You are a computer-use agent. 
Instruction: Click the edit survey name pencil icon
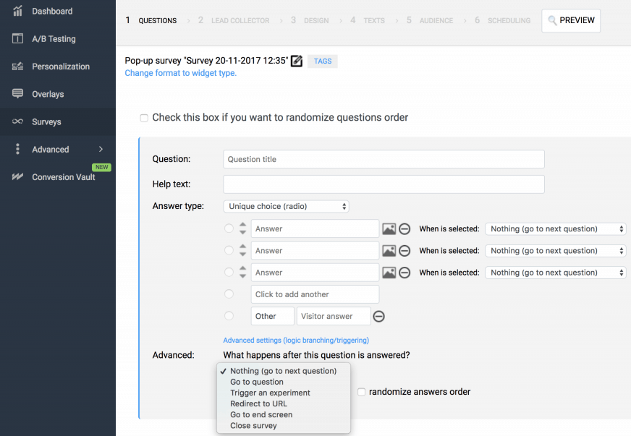point(297,61)
